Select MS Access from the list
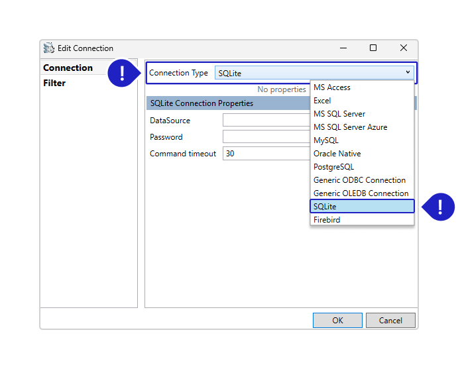Viewport: 458px width, 369px height. click(x=332, y=87)
